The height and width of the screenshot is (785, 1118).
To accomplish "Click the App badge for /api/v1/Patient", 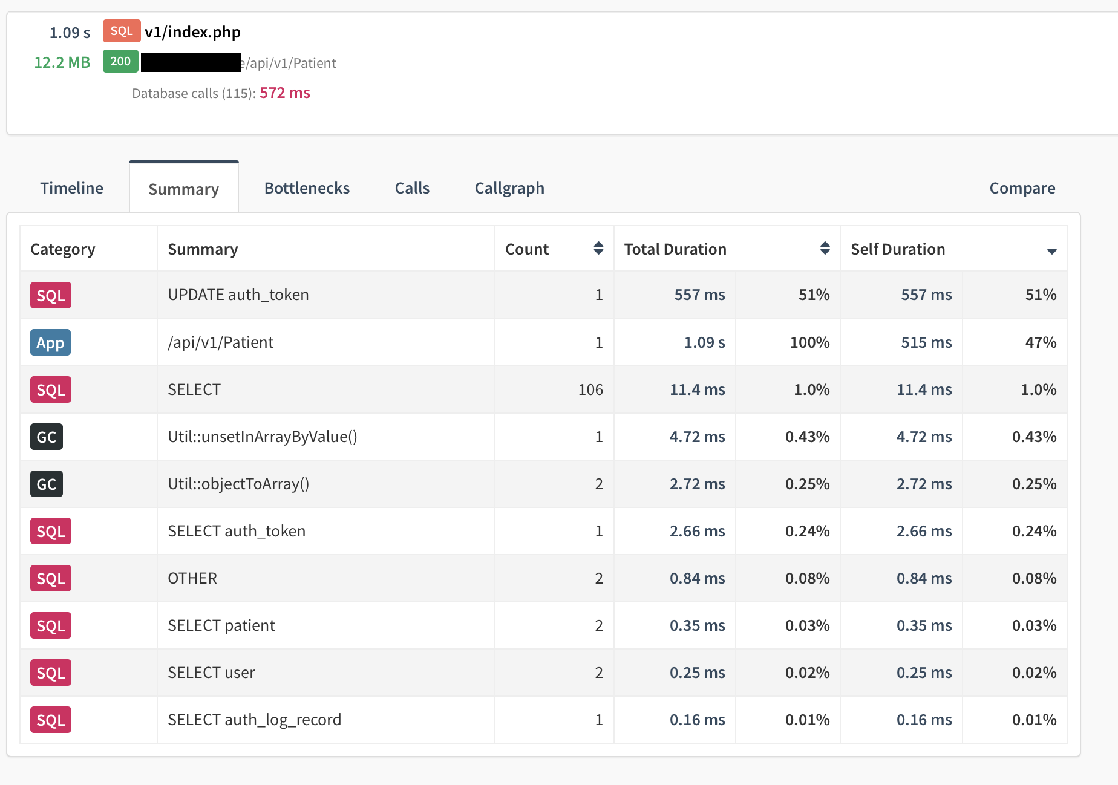I will click(50, 343).
